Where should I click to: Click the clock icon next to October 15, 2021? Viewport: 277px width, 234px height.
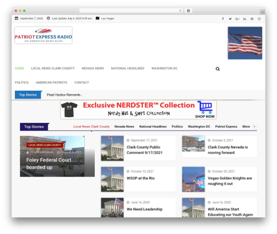128,171
